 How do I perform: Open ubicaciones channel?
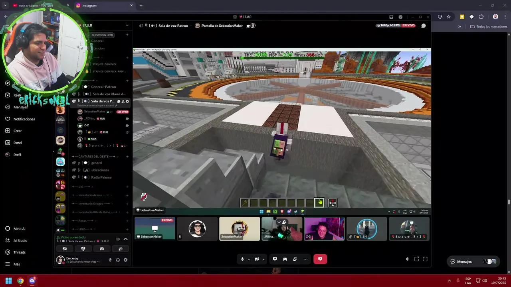(x=101, y=170)
